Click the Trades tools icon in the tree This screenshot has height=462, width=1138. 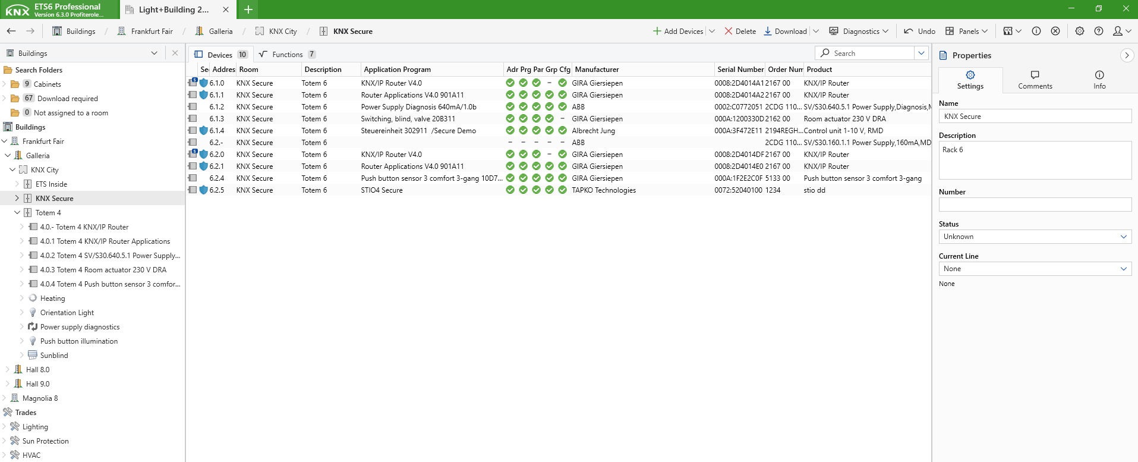(8, 412)
